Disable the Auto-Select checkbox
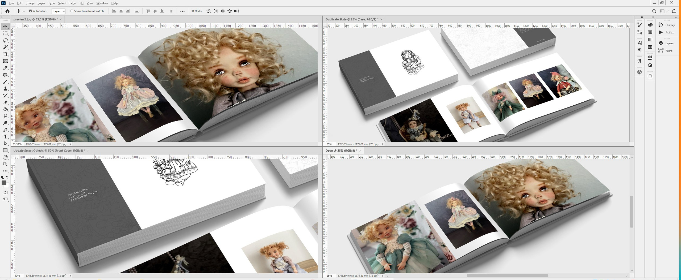 point(31,11)
